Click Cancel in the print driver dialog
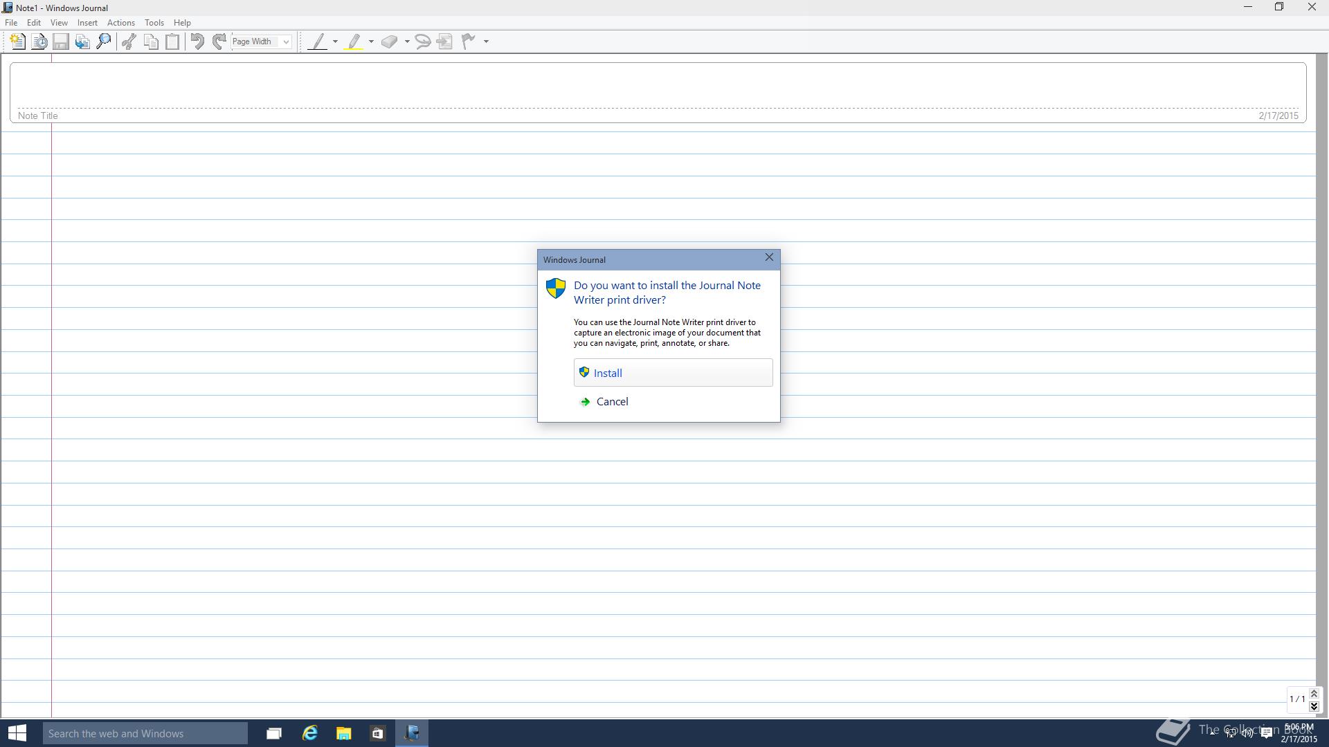 673,401
